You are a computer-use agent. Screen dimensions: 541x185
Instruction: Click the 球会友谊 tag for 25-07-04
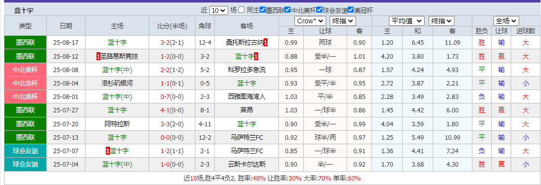(25, 165)
